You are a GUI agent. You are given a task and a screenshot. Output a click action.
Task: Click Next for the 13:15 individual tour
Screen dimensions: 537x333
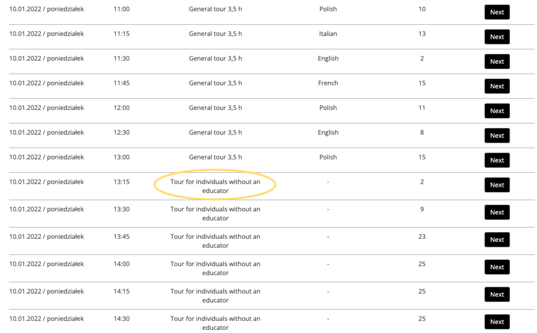point(497,185)
